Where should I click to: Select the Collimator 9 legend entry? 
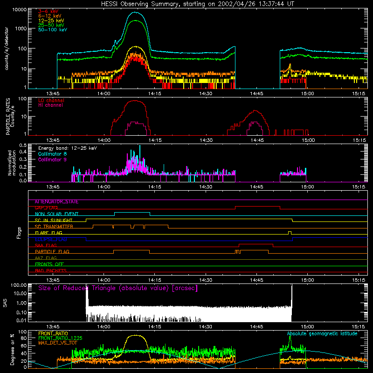coord(52,159)
